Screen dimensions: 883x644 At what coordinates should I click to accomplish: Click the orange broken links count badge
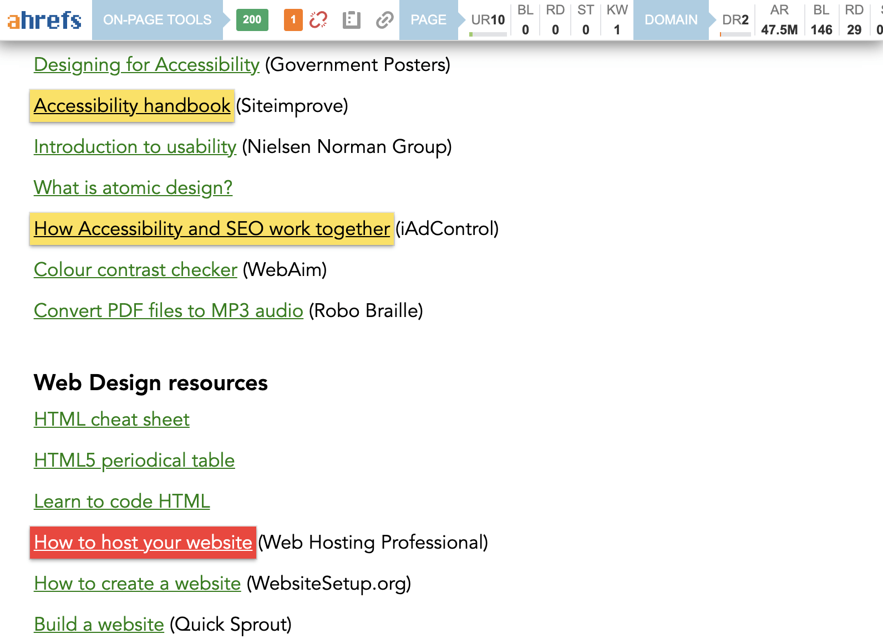point(293,20)
